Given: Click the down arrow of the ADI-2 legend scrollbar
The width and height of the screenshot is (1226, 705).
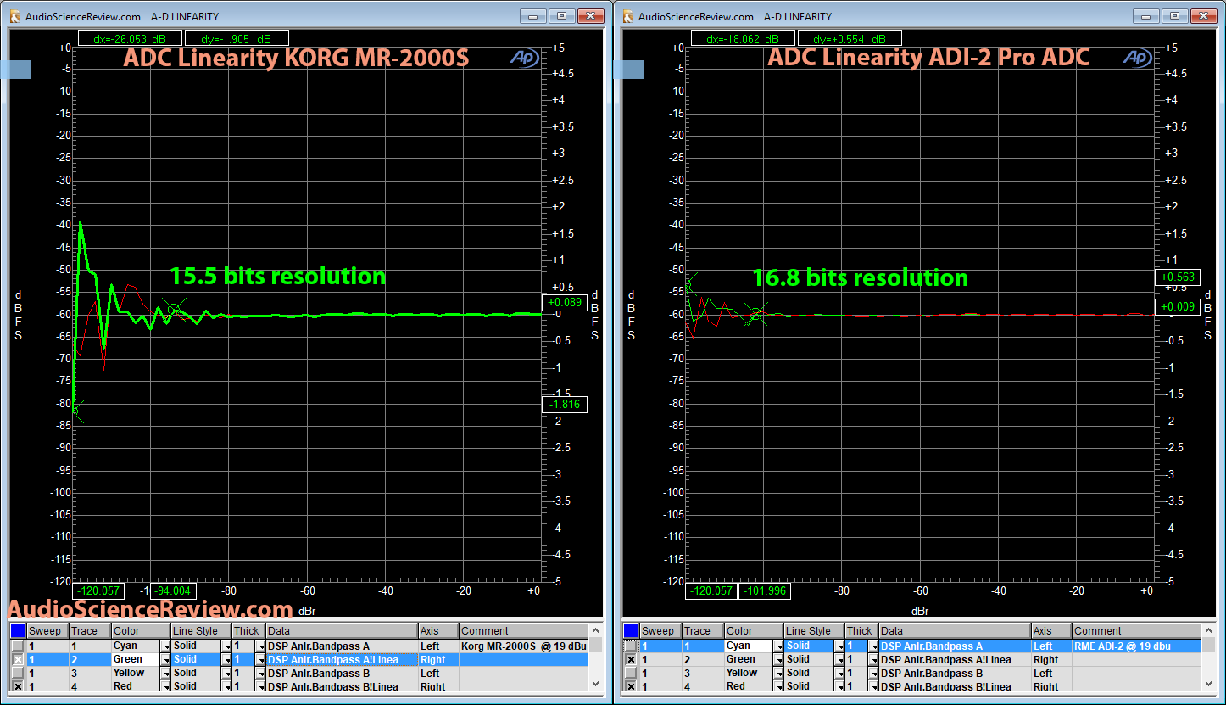Looking at the screenshot, I should coord(1210,684).
